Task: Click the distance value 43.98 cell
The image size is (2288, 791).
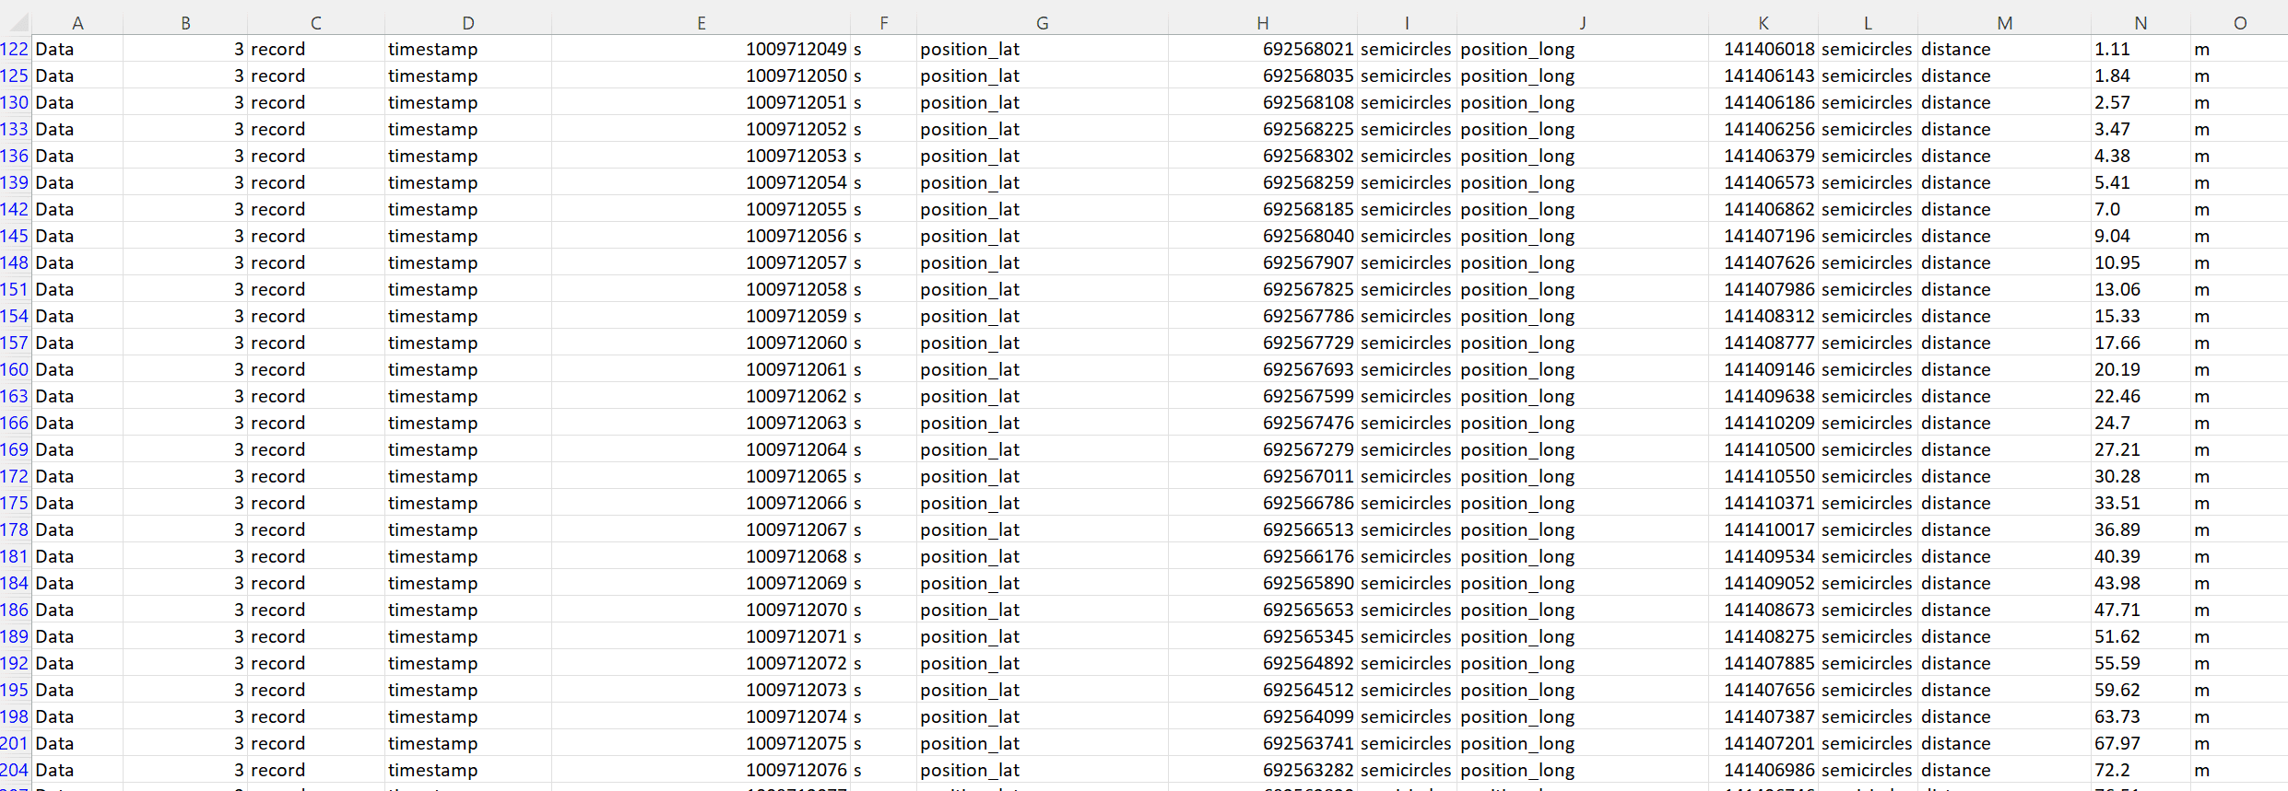Action: pyautogui.click(x=2139, y=584)
